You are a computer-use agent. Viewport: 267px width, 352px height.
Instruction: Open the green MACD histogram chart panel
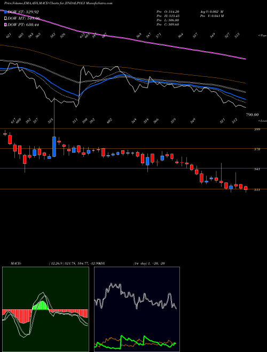coord(45,309)
